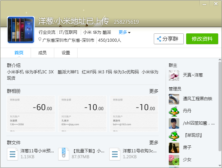
Task: Open album photo showing -60.00 transfer
Action: (x=31, y=114)
